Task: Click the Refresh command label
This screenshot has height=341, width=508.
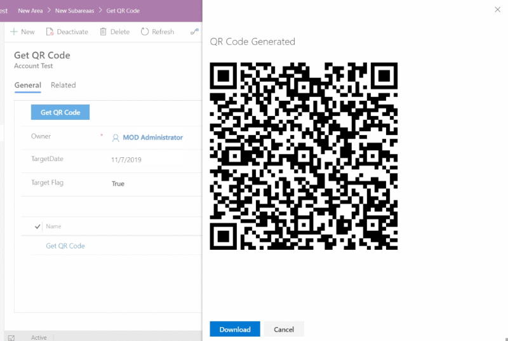Action: [163, 32]
